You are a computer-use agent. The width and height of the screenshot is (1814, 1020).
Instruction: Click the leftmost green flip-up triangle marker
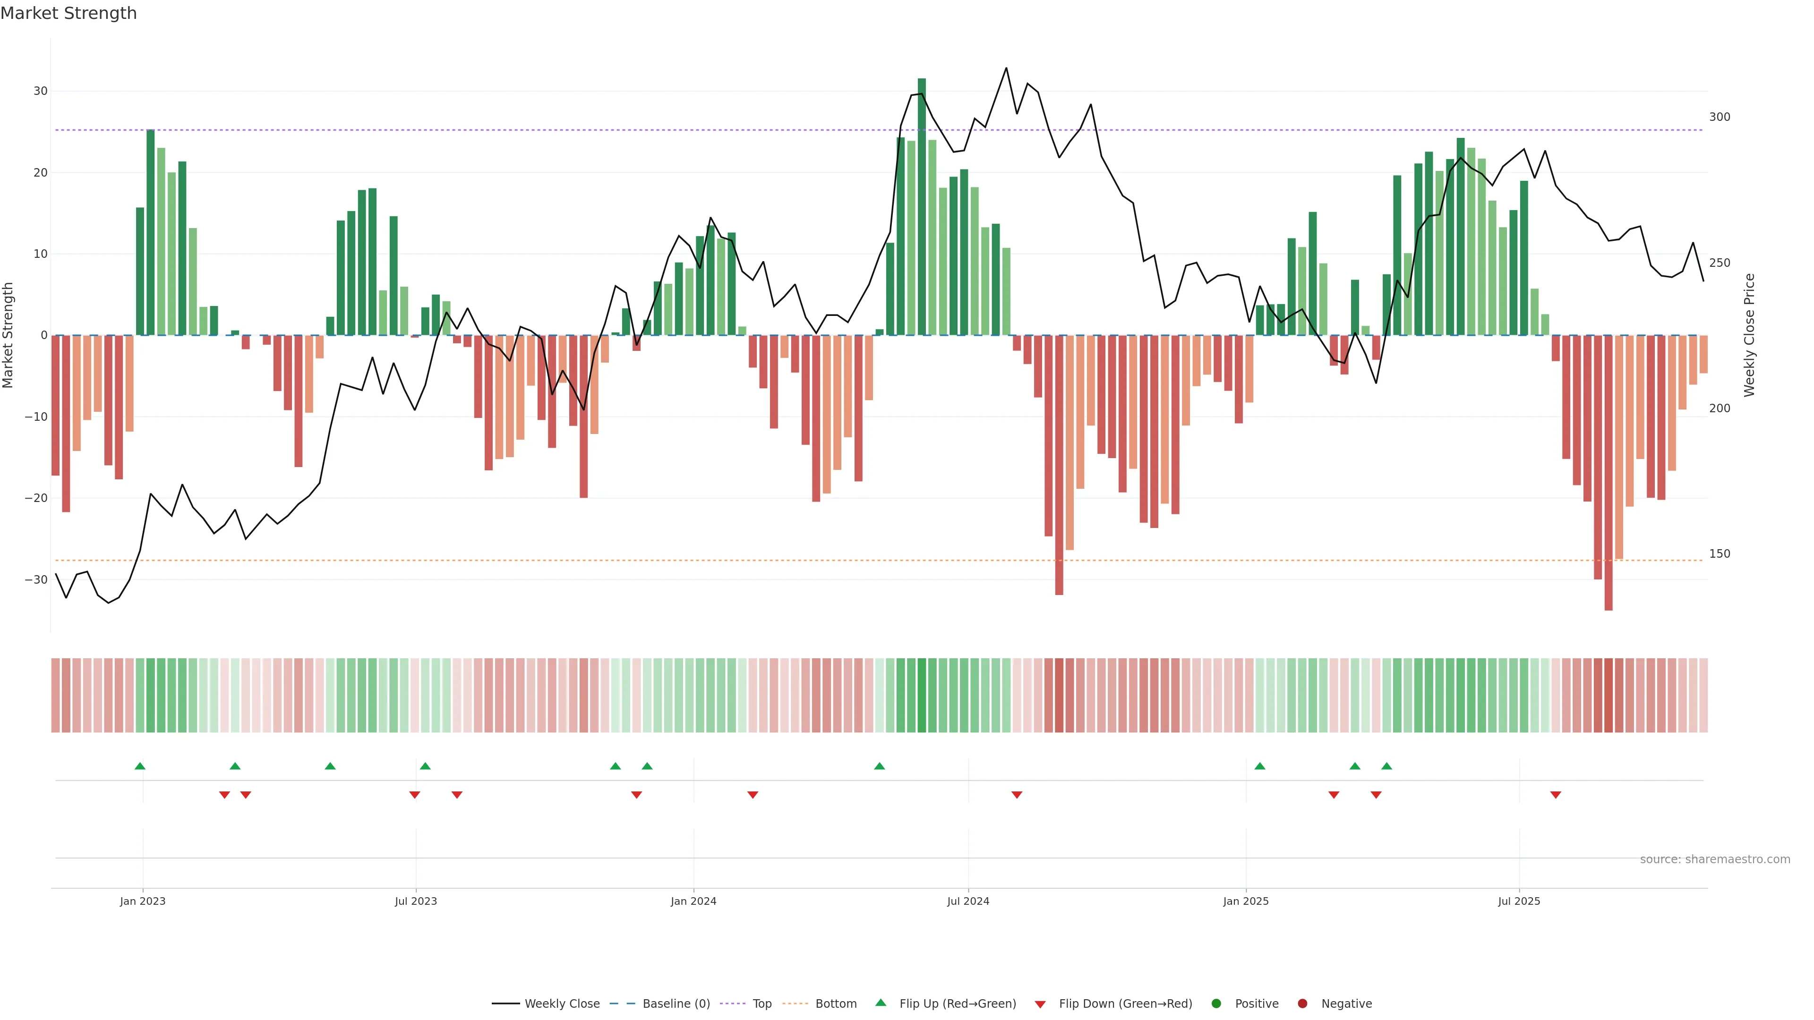[139, 766]
